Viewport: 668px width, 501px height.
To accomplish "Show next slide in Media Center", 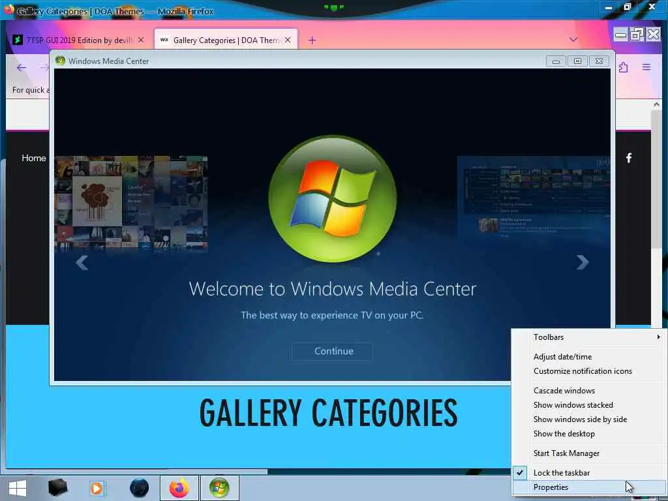I will [583, 262].
